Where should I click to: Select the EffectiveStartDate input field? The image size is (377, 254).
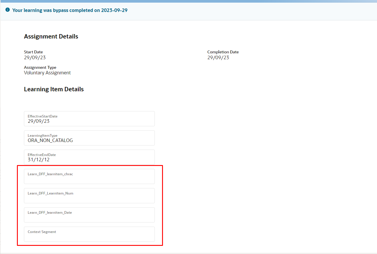[89, 119]
